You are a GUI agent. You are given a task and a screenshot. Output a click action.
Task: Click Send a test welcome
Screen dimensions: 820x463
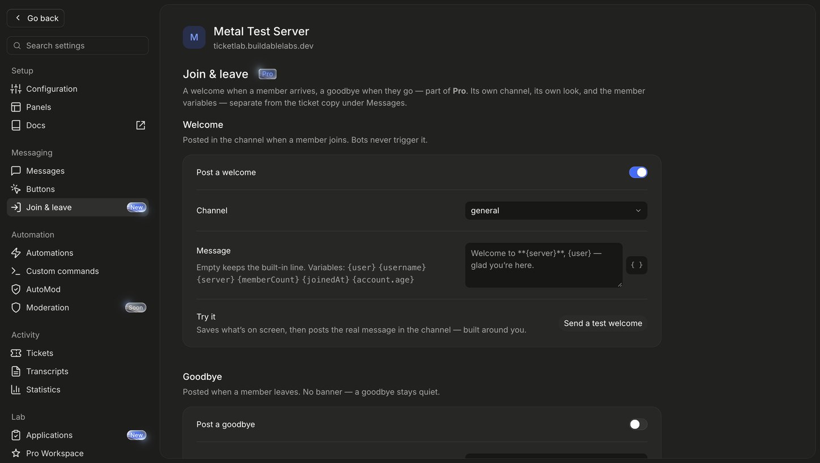603,323
